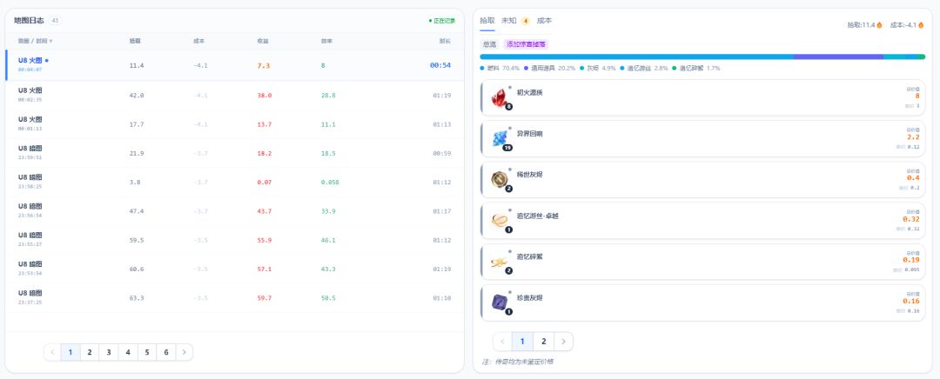Click the 时长 column header
This screenshot has height=379, width=940.
(445, 42)
